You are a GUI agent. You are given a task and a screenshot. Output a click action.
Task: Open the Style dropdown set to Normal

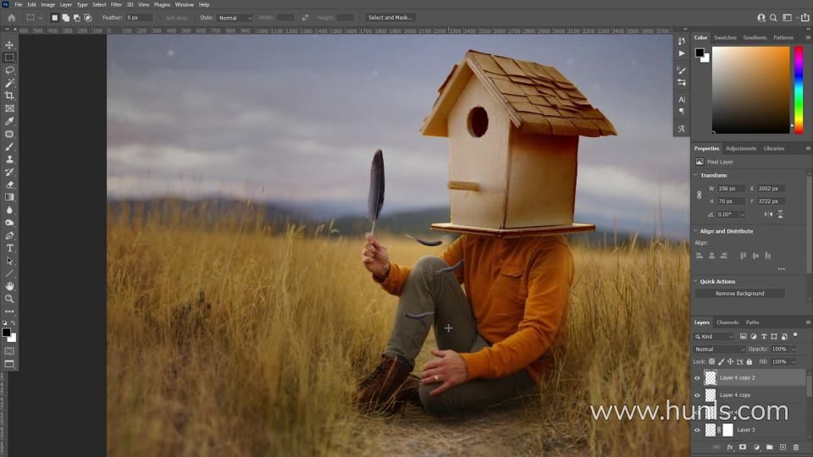(x=235, y=18)
